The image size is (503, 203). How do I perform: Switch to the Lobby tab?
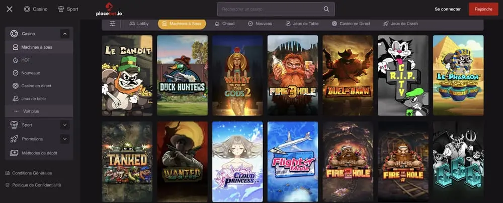pos(139,24)
